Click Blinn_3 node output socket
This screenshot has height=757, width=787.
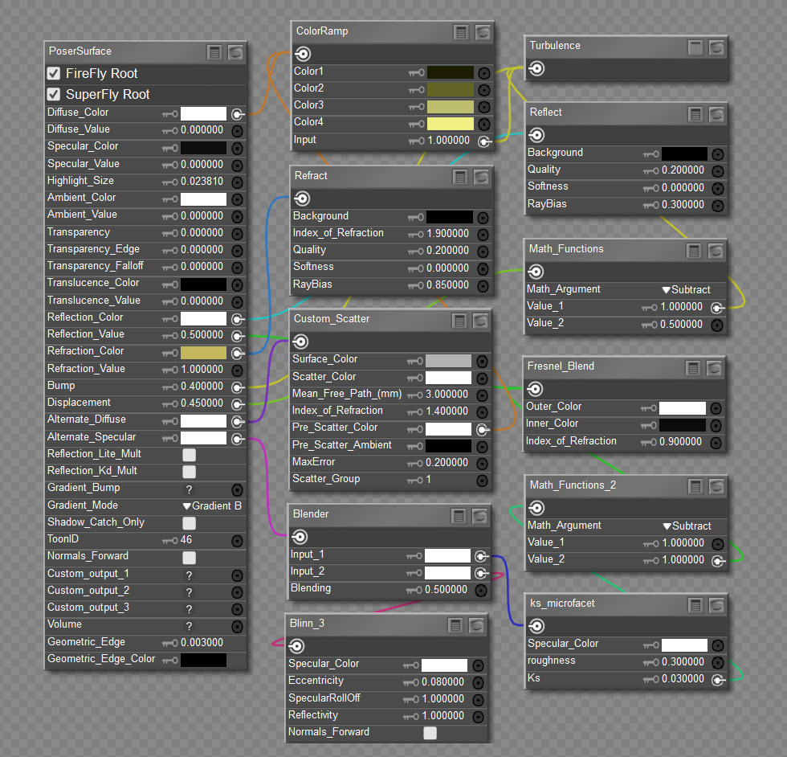[296, 646]
